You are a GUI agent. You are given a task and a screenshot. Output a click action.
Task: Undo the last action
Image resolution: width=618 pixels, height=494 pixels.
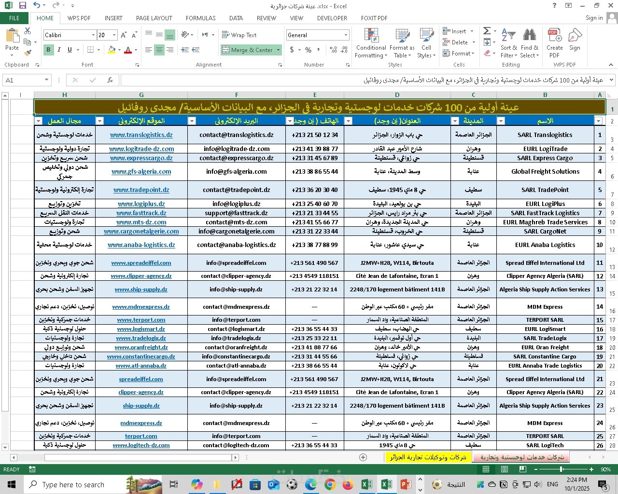[x=37, y=6]
